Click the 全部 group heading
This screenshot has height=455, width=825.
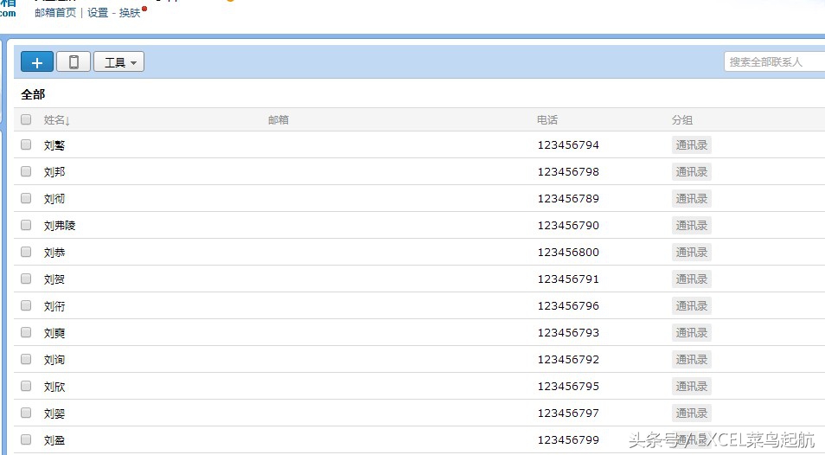(x=33, y=94)
